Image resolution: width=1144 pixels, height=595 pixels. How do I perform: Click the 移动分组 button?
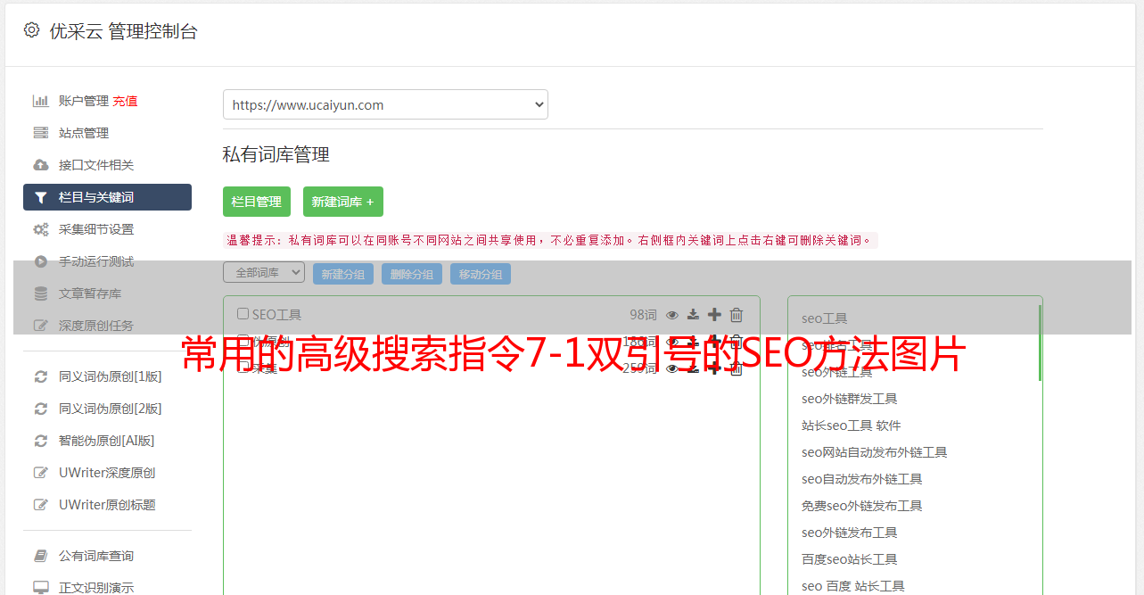pos(481,274)
